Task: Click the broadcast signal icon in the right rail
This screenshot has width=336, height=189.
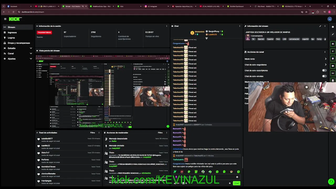Action: point(333,73)
